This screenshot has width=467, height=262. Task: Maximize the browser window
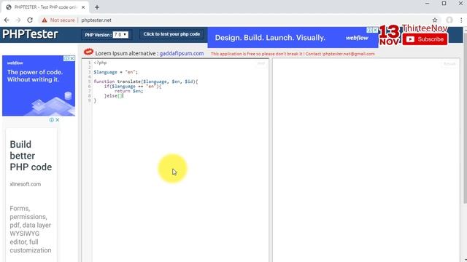pos(444,4)
